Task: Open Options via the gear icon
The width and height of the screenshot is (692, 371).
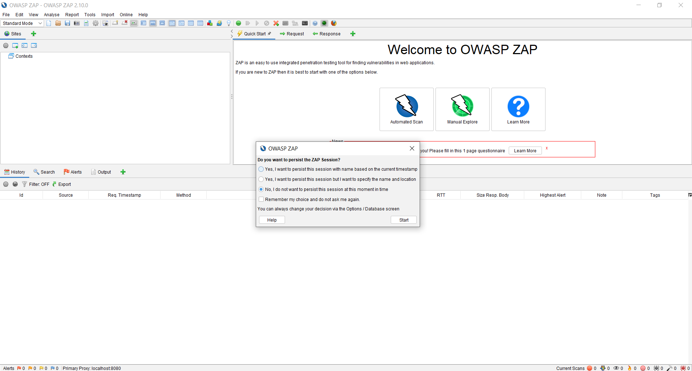Action: click(96, 23)
